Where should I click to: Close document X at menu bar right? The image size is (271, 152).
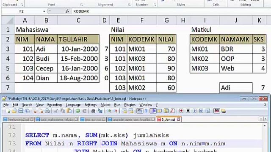coord(265,105)
